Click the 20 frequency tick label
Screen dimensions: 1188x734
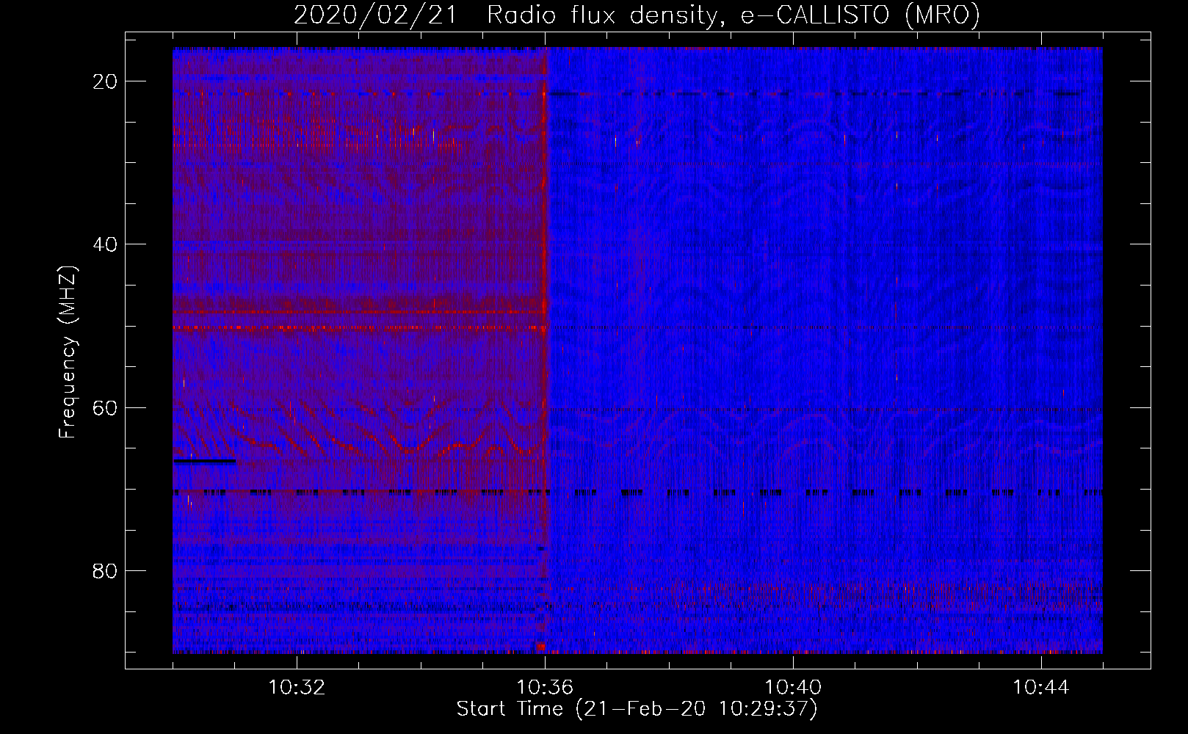click(106, 81)
